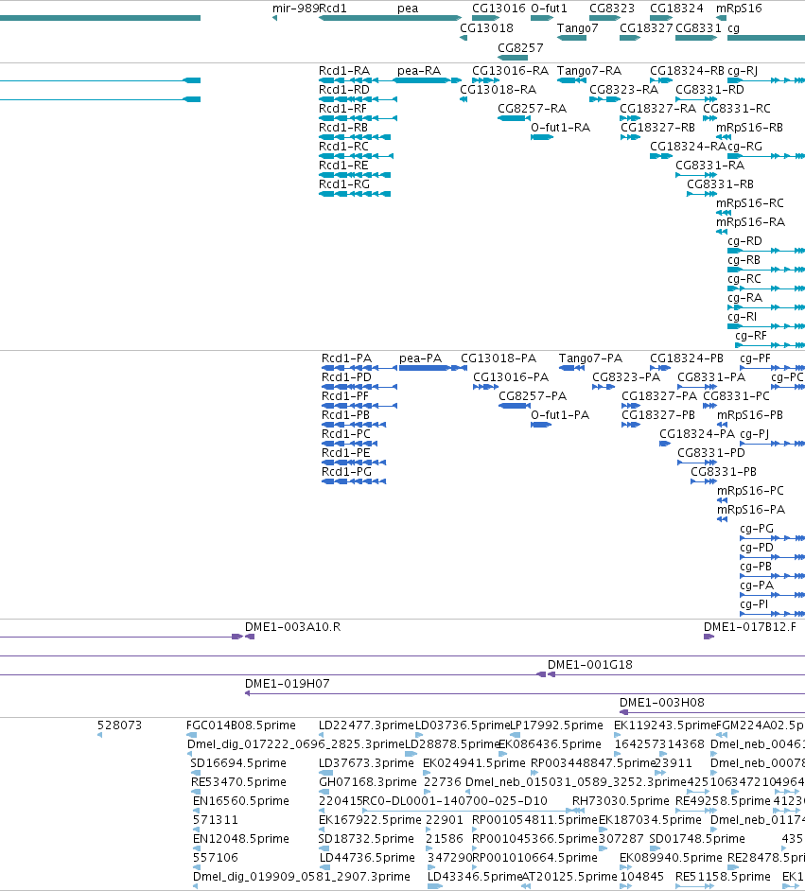
Task: Click EST RE53470.5prime label
Action: 238,782
